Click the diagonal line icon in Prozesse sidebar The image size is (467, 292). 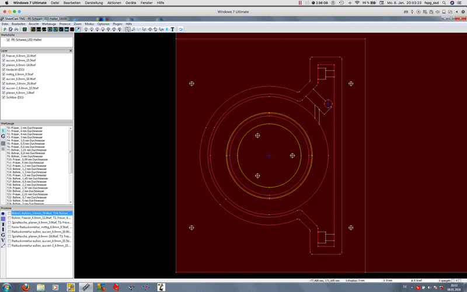click(x=3, y=245)
